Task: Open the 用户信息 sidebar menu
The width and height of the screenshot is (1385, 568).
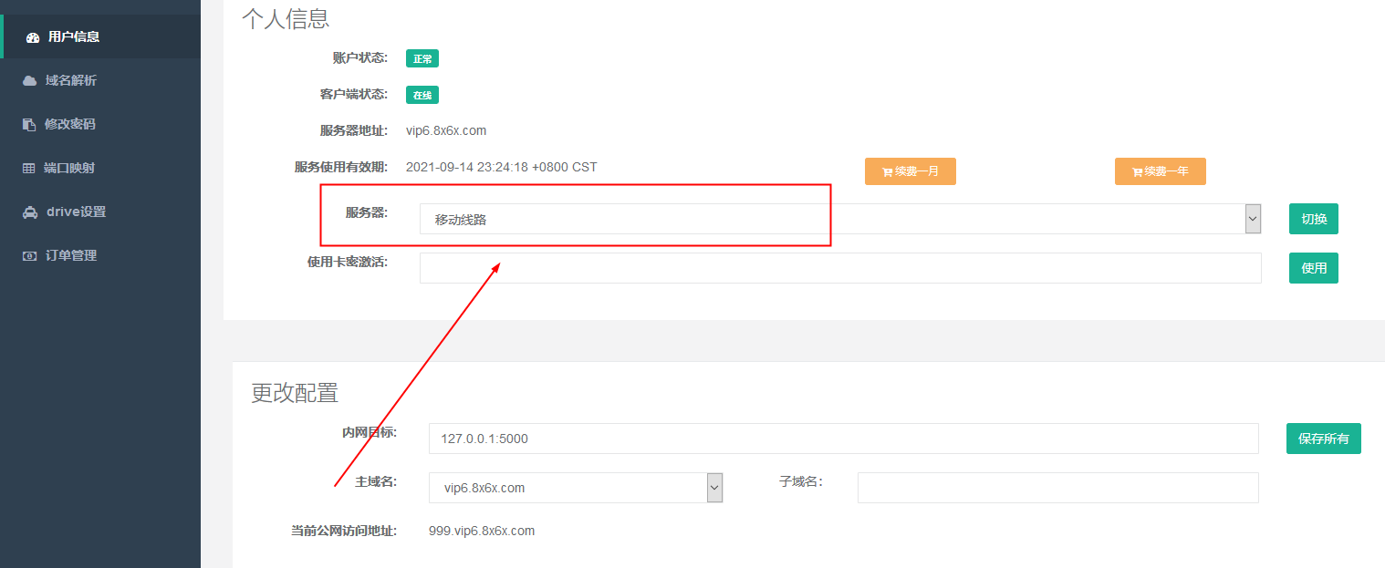Action: (100, 36)
